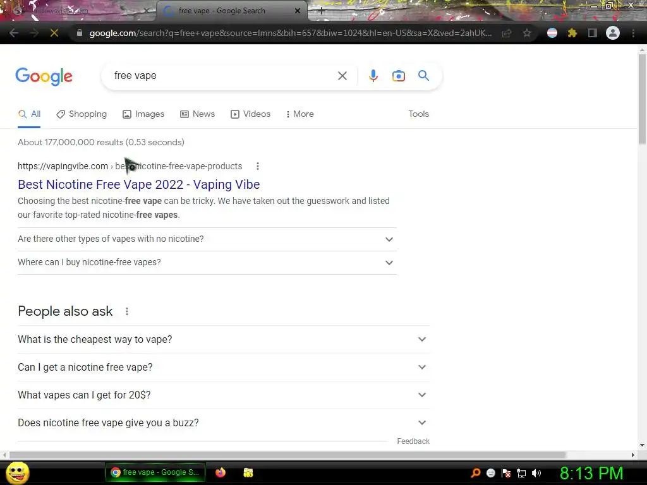
Task: Open options menu for vapingvibe result
Action: pyautogui.click(x=258, y=166)
